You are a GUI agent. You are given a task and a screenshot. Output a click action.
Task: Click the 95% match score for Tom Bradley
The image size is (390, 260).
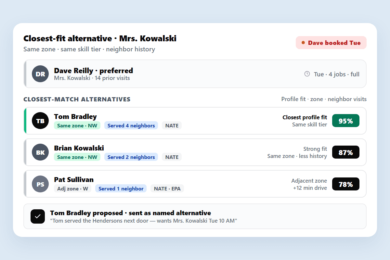pyautogui.click(x=345, y=121)
